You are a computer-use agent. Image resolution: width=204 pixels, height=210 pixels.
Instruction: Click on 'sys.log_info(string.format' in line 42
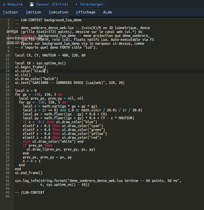40,181
